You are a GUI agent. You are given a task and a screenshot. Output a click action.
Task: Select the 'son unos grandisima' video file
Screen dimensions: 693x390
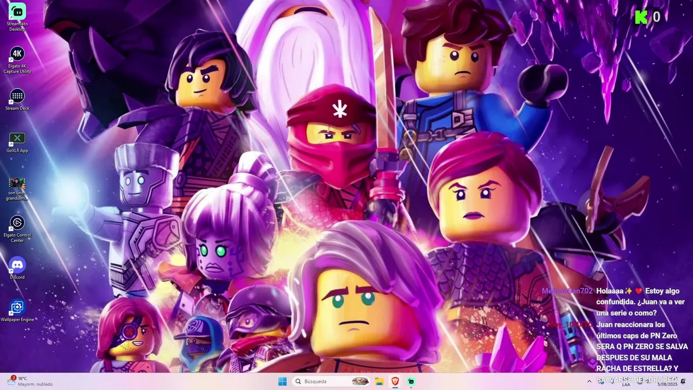click(17, 189)
